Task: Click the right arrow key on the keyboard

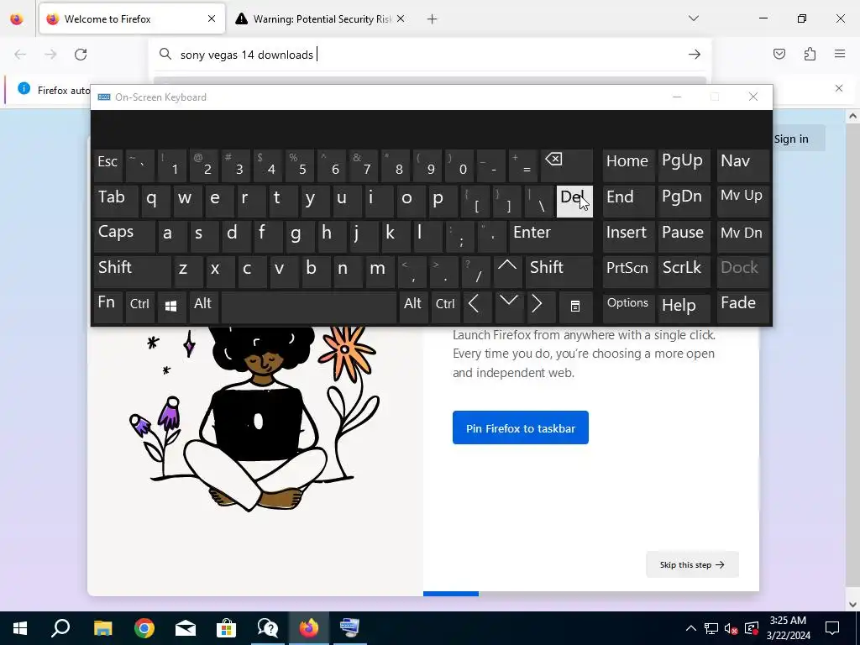Action: pos(540,307)
